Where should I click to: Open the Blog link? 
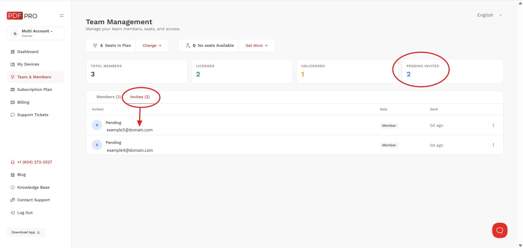22,175
